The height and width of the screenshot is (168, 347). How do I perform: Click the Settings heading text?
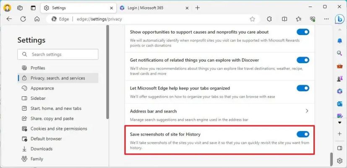(31, 40)
